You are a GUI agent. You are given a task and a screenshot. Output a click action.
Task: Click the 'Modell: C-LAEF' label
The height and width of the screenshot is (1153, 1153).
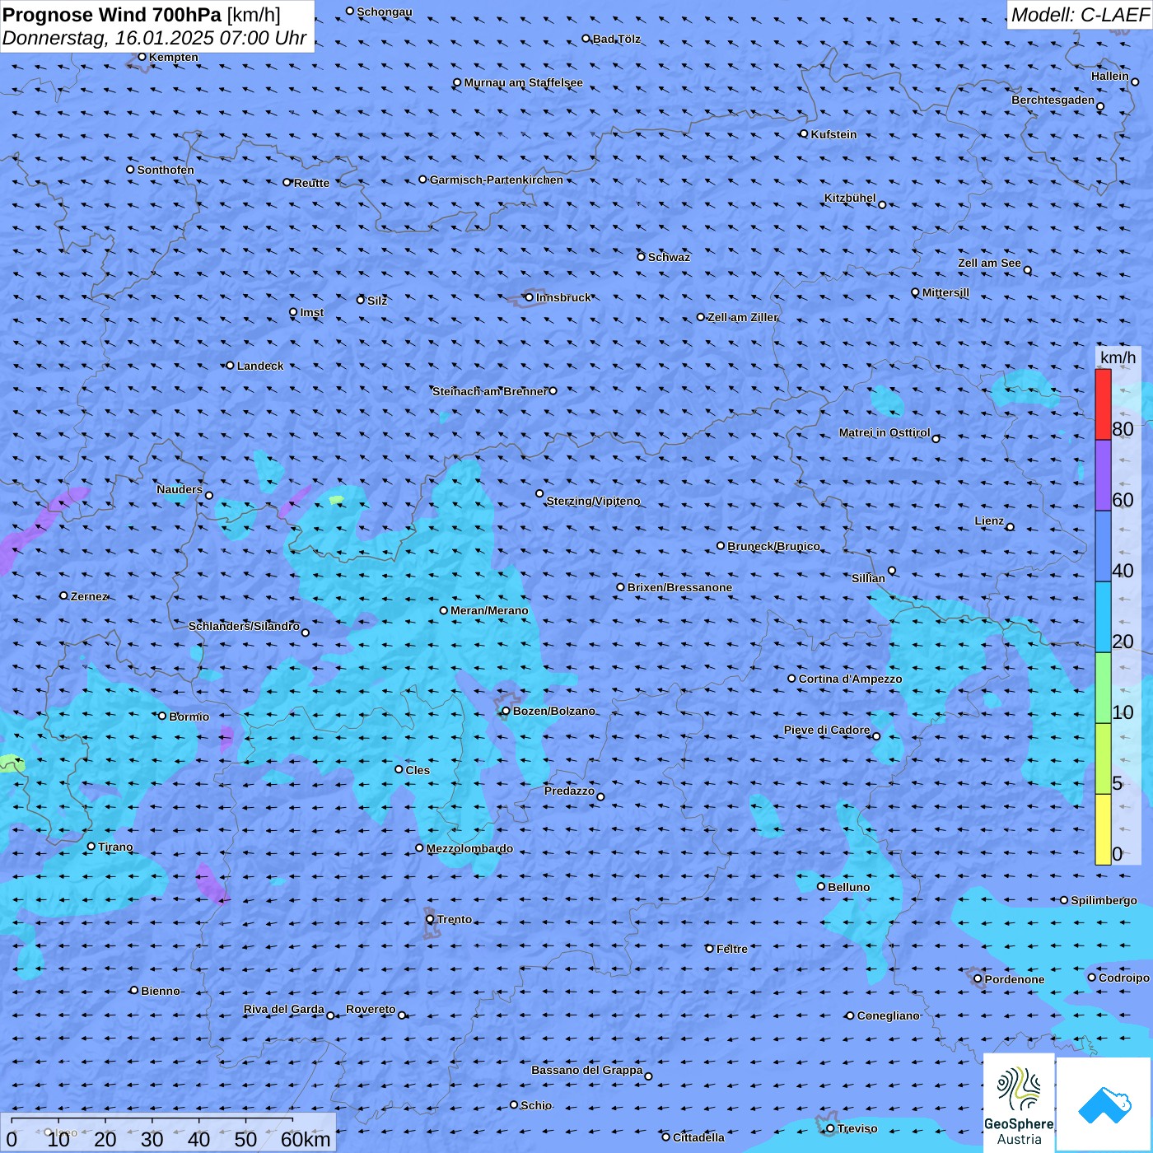(1080, 14)
